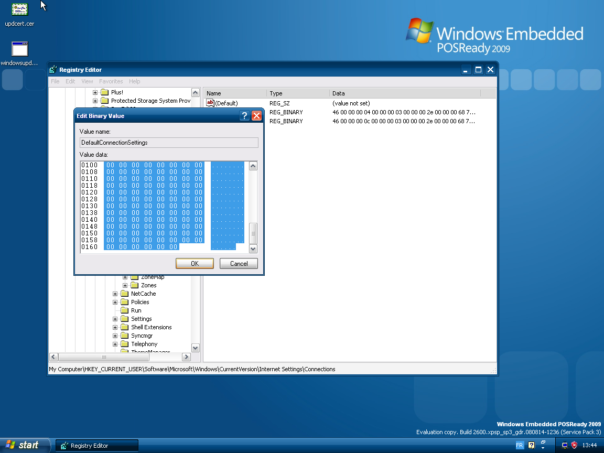Click tree pane scroll left arrow

tap(53, 357)
